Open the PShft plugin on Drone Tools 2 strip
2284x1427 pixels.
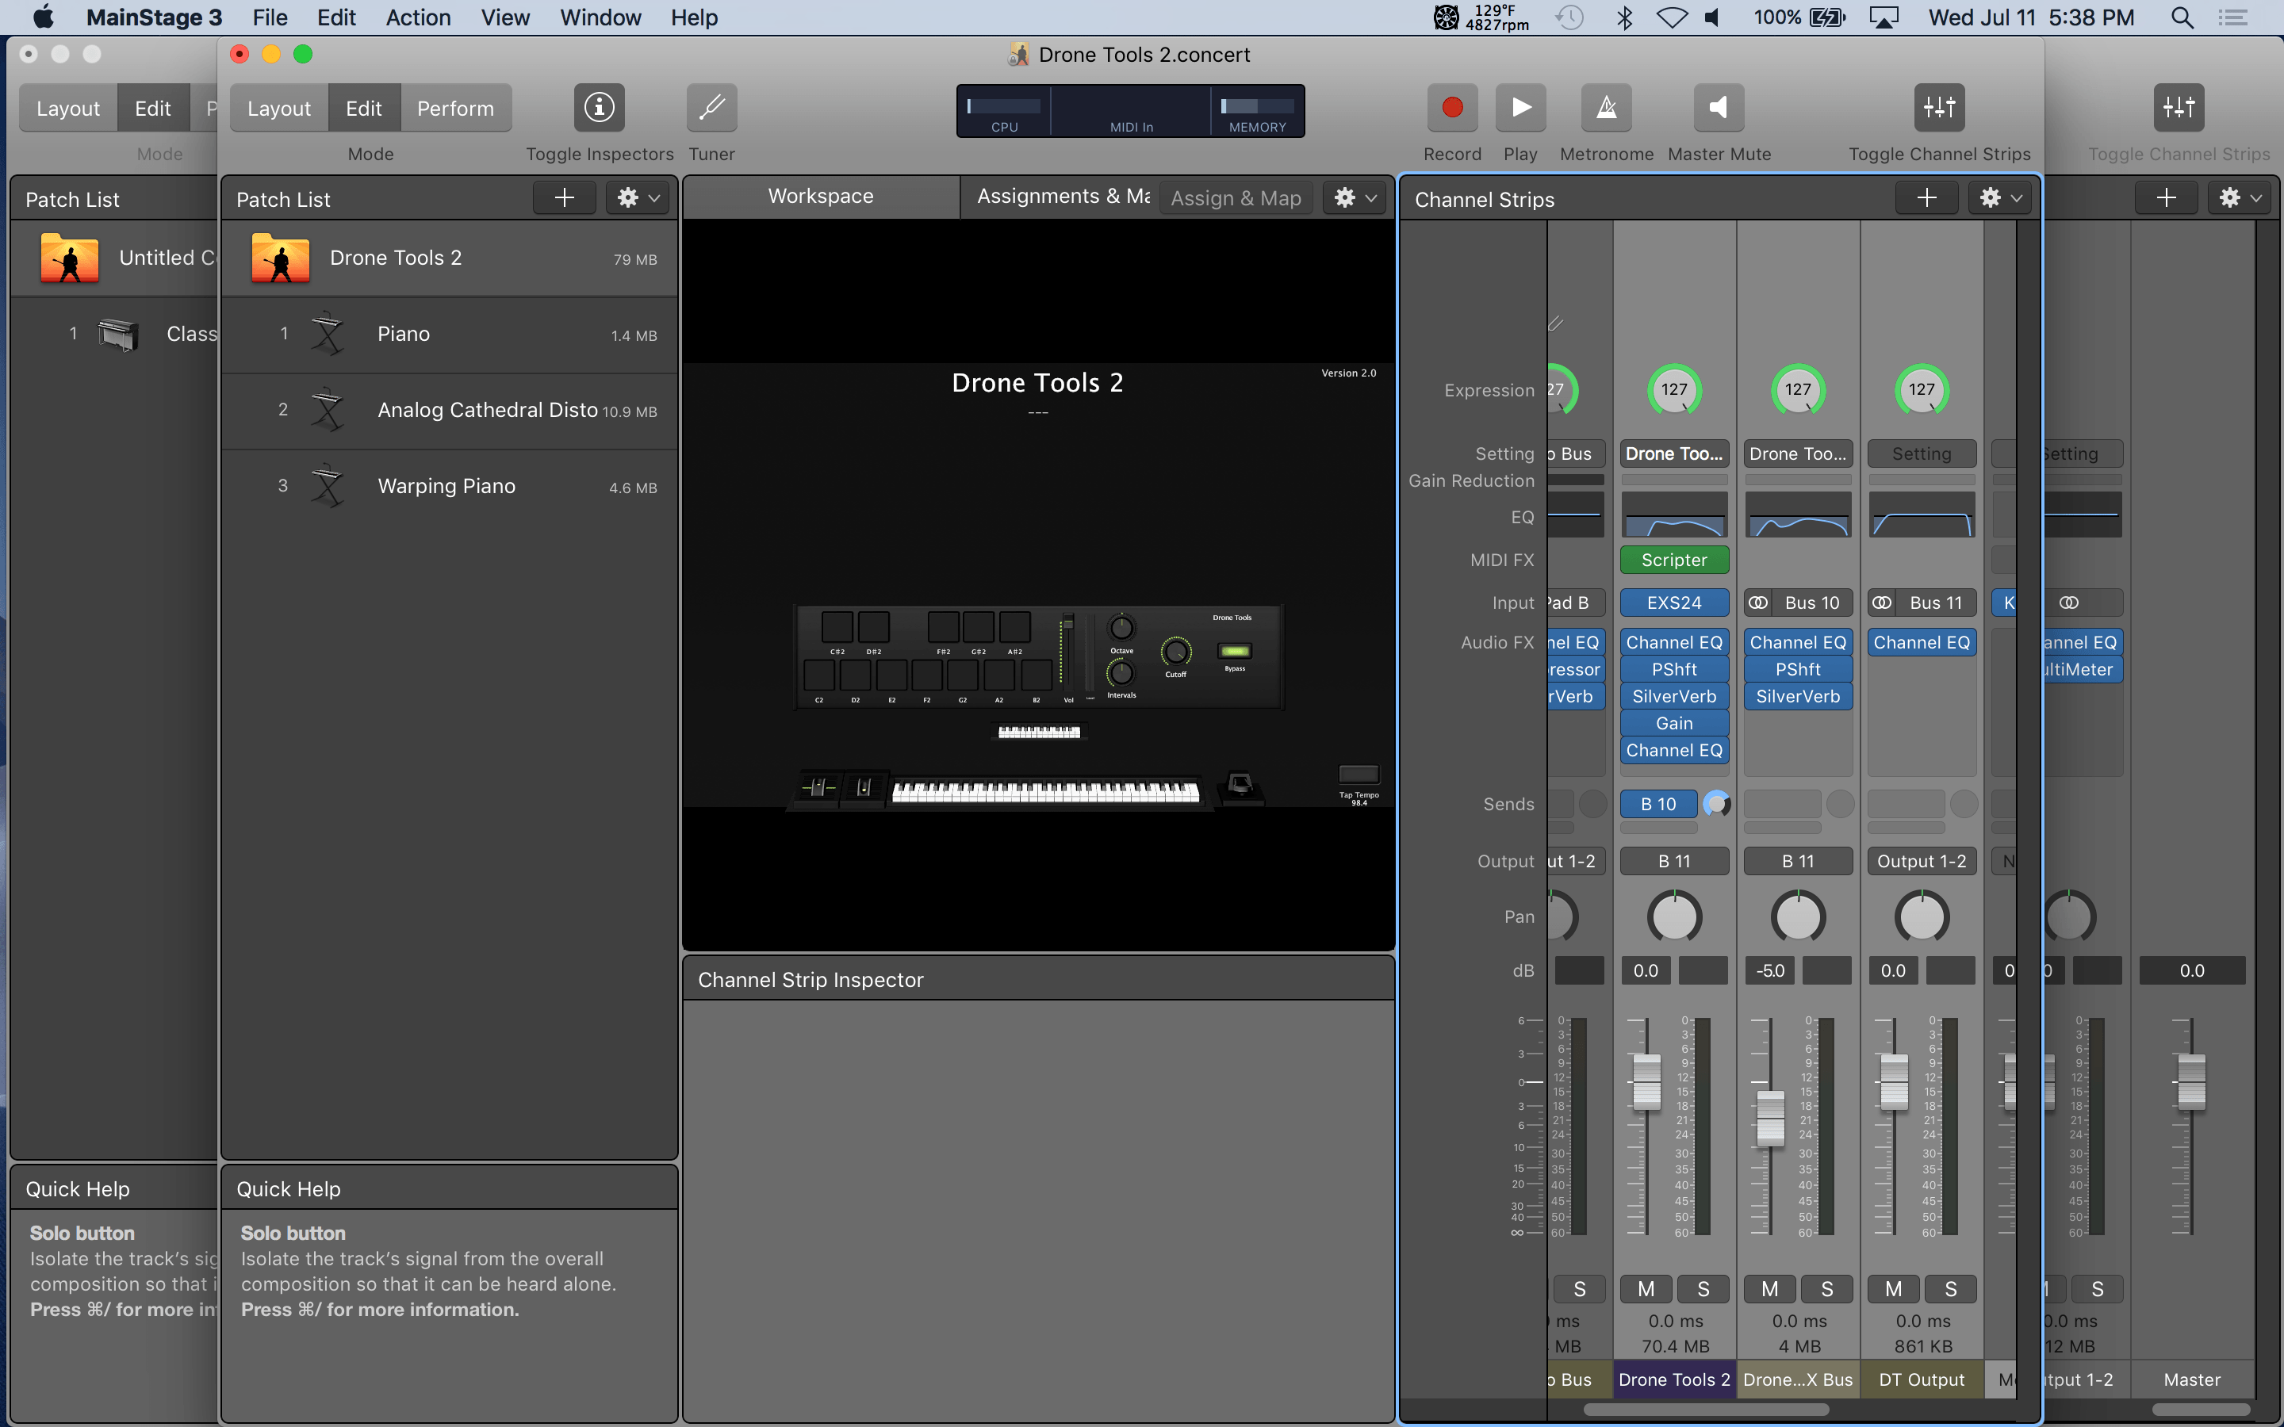(x=1674, y=669)
